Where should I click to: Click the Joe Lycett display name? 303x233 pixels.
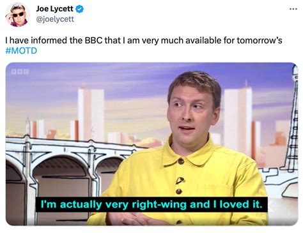(54, 9)
